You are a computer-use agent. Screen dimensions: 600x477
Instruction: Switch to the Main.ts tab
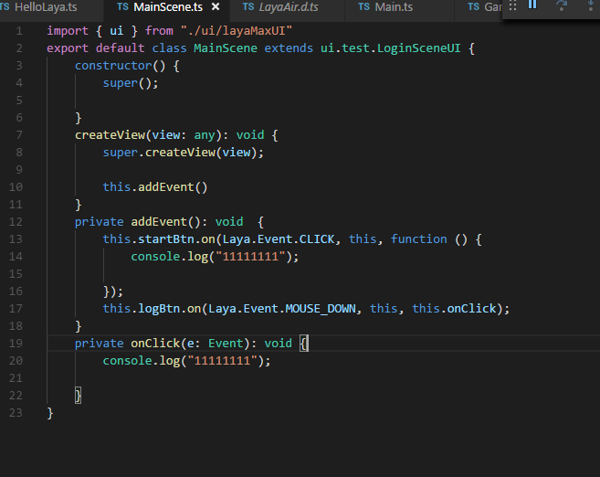click(x=394, y=7)
